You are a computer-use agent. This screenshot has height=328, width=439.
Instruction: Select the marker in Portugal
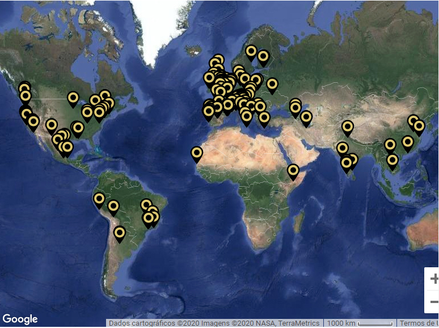[x=209, y=113]
